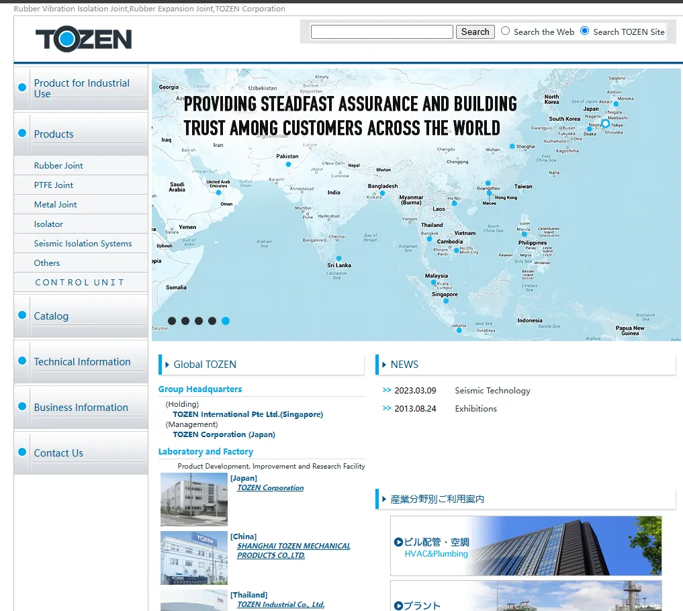The height and width of the screenshot is (611, 683).
Task: Click the Group Headquarters heading
Action: [x=200, y=389]
